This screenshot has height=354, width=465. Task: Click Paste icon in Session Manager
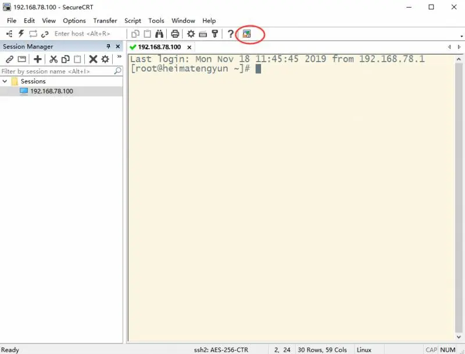(77, 59)
